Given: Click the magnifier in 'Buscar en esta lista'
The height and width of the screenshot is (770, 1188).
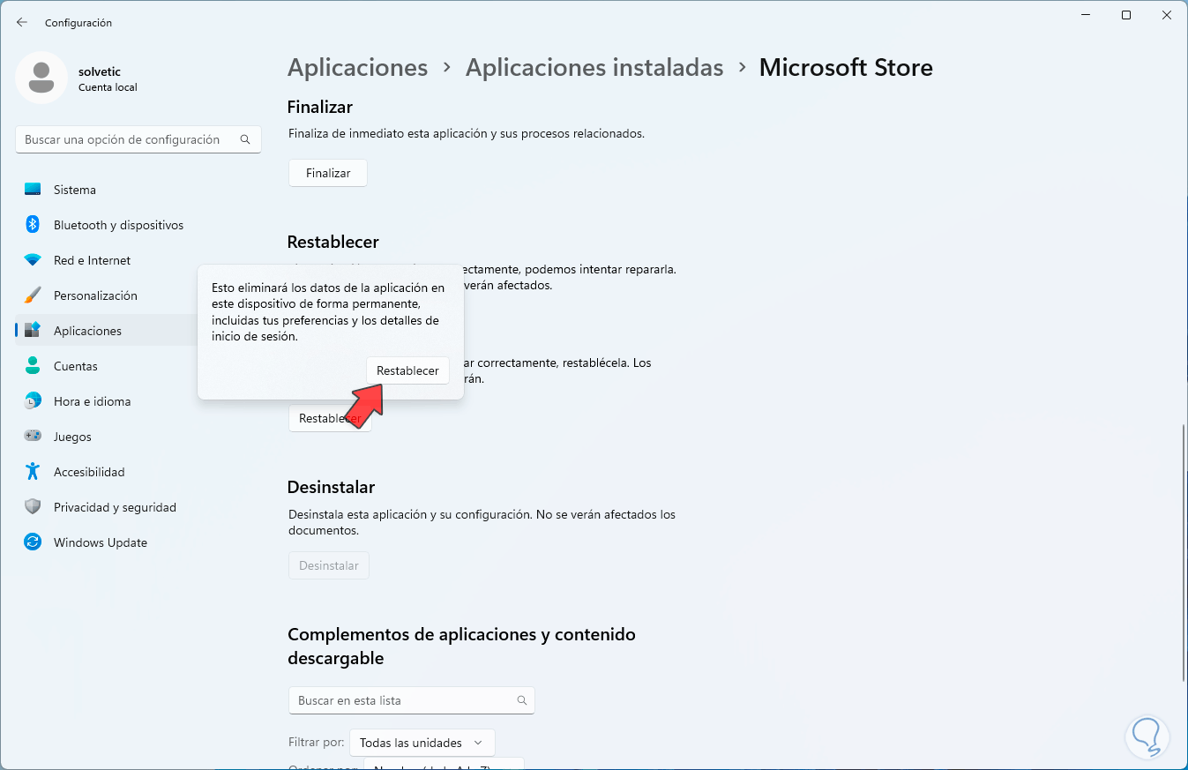Looking at the screenshot, I should (522, 700).
